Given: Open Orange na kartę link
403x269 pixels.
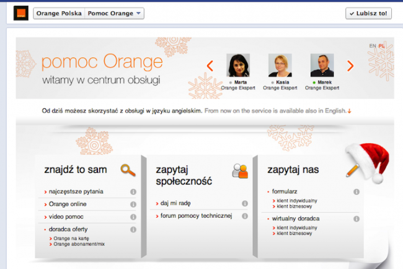Looking at the screenshot, I should coord(71,239).
